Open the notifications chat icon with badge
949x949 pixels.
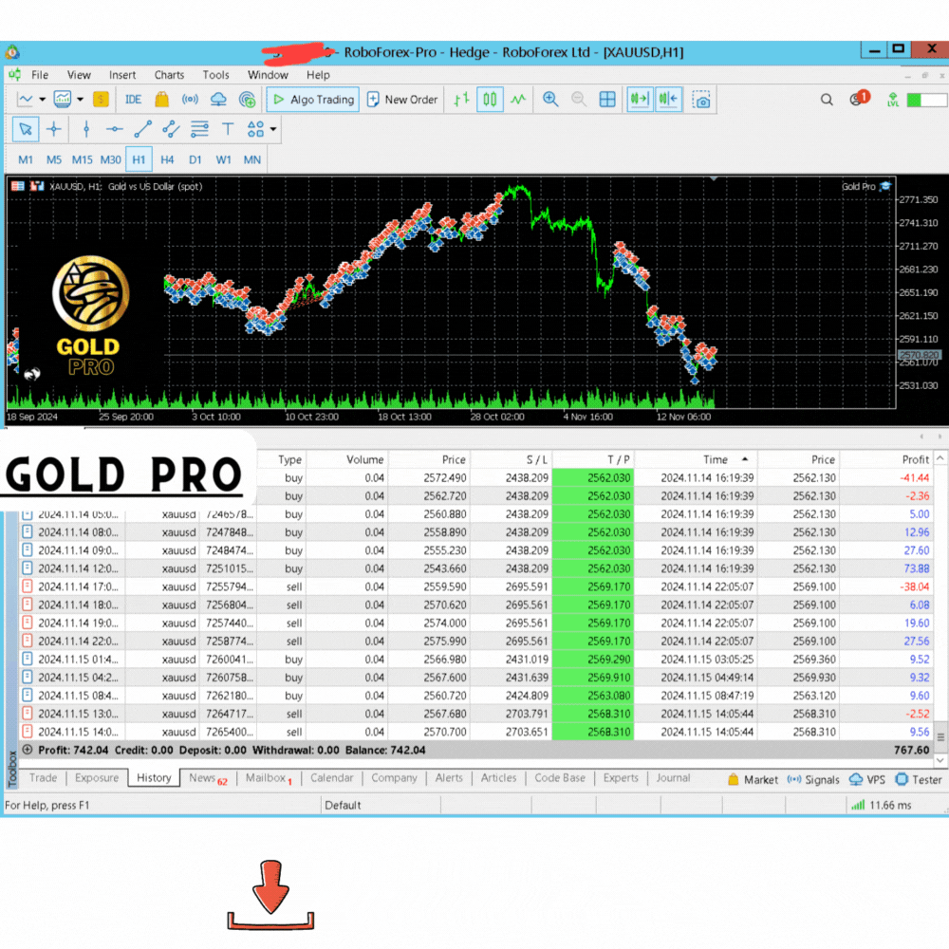point(859,99)
